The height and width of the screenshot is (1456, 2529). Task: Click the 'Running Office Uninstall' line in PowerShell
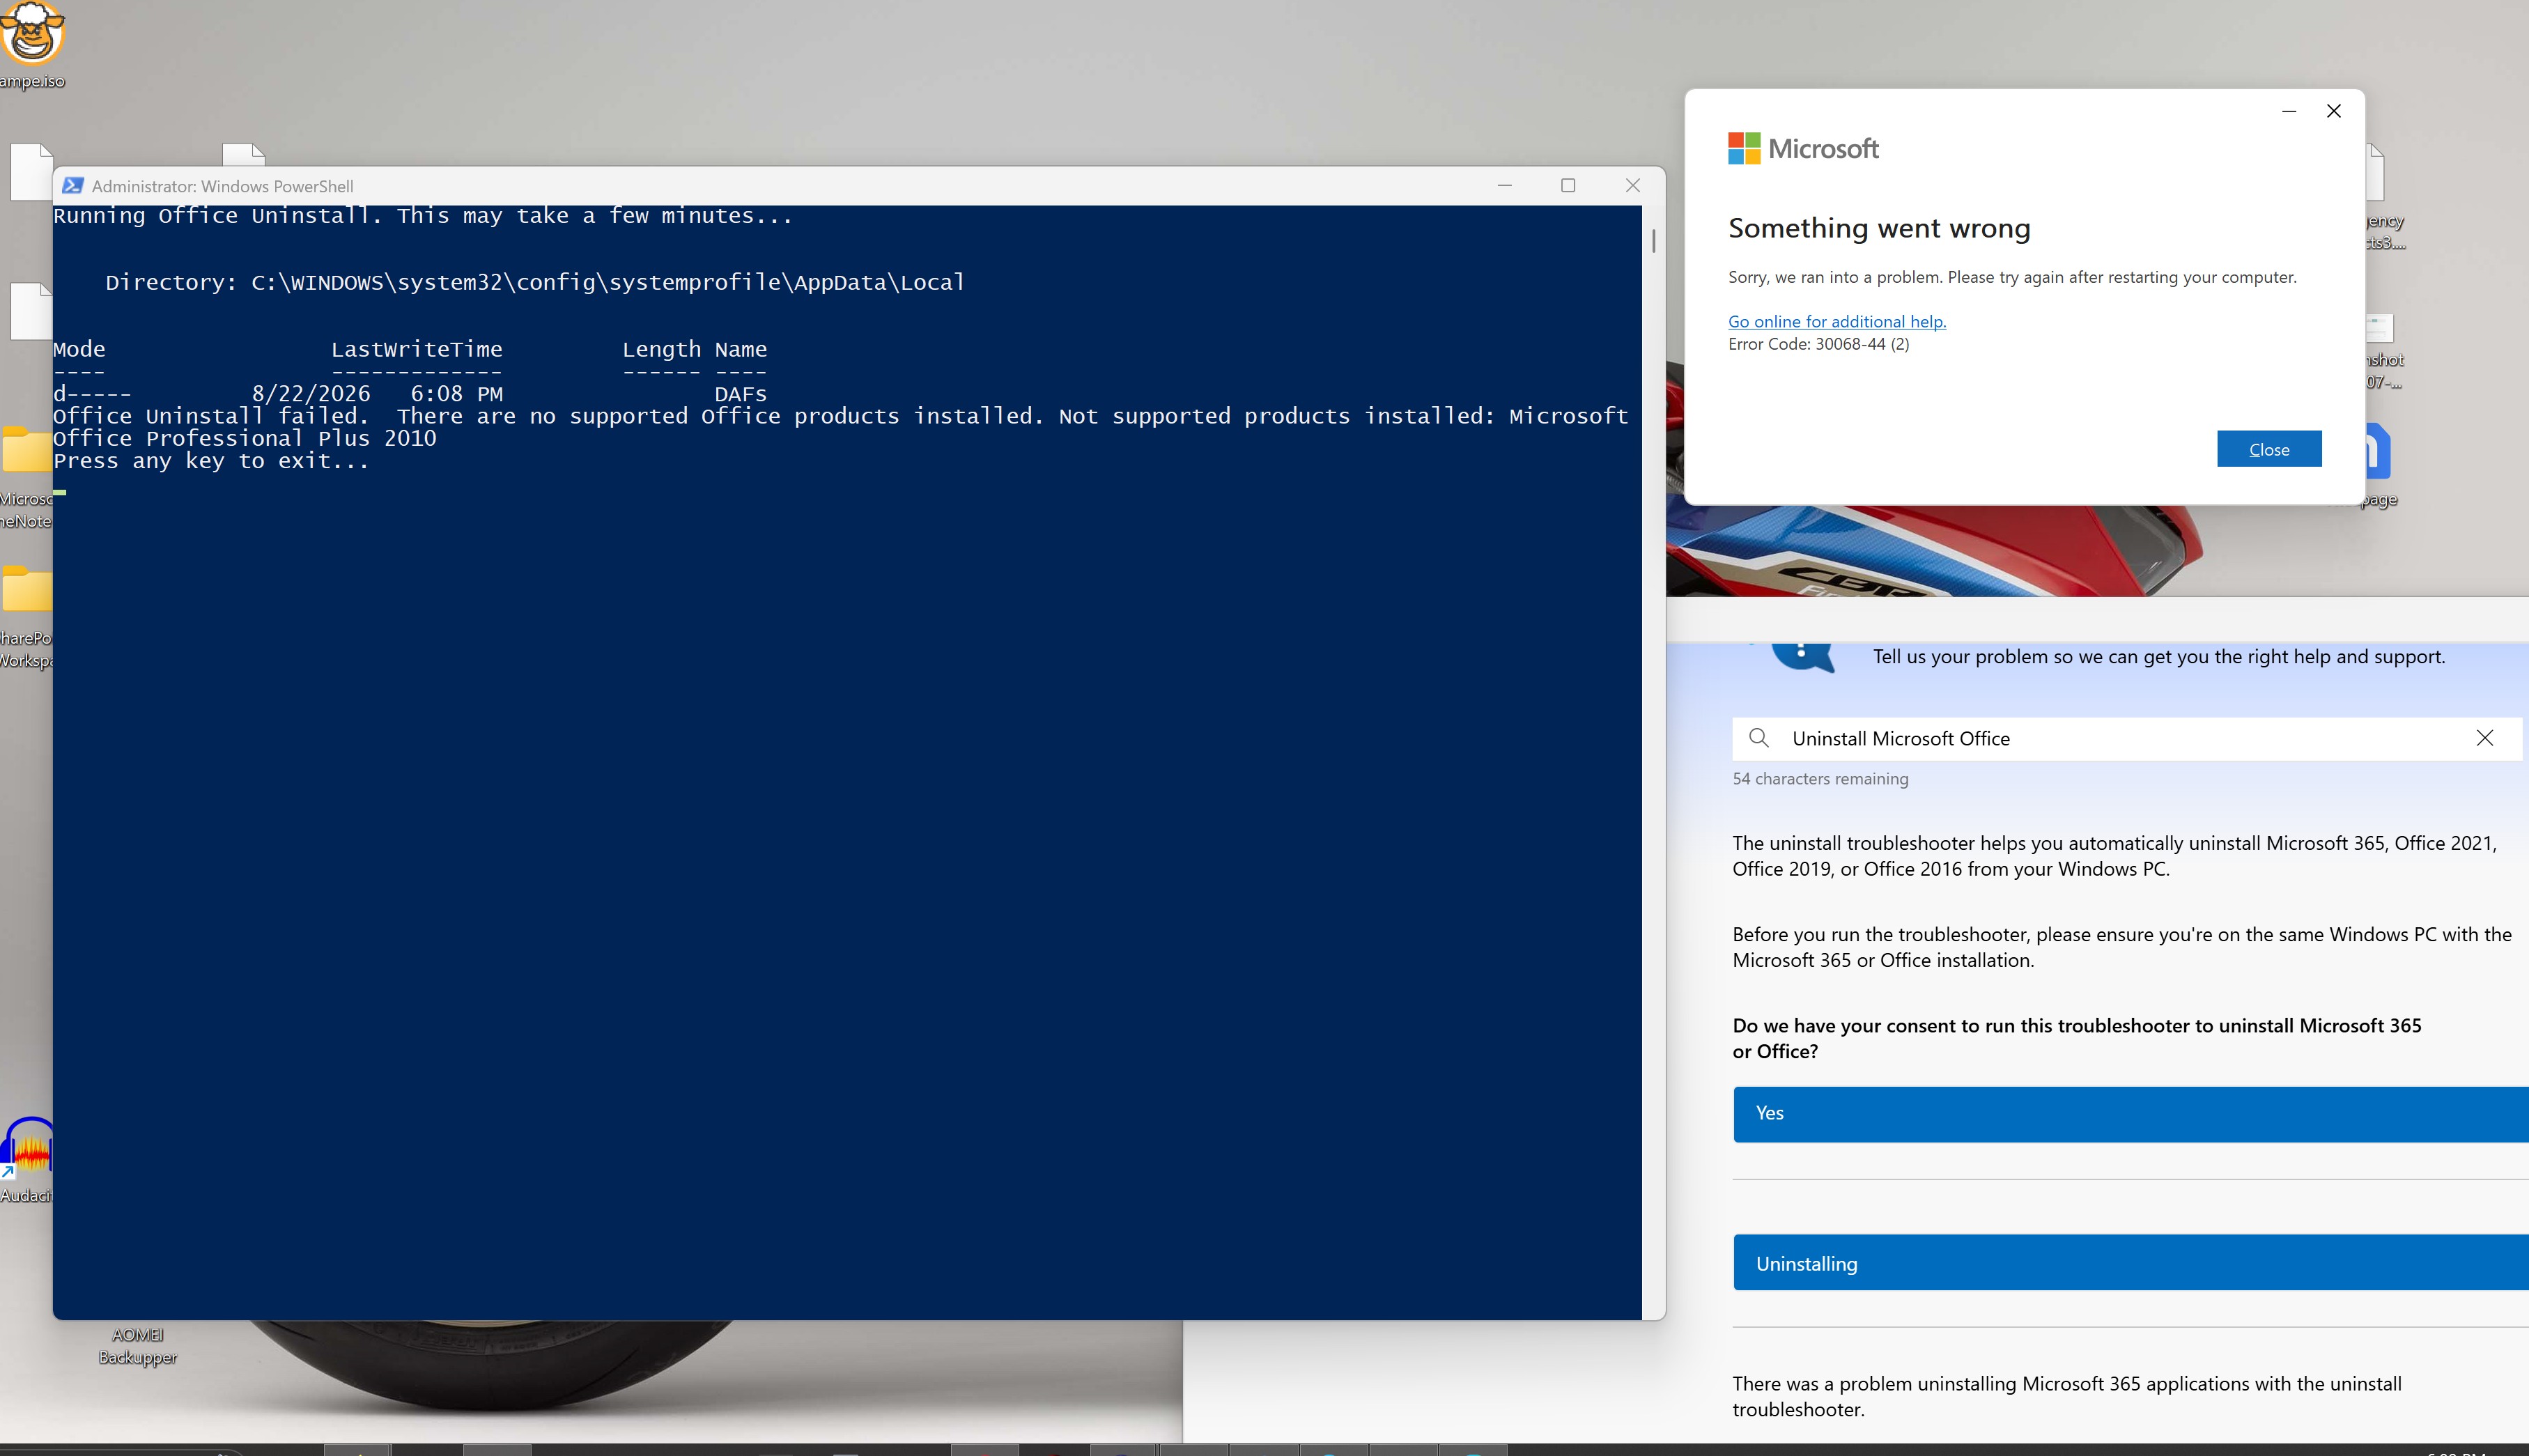pyautogui.click(x=423, y=216)
